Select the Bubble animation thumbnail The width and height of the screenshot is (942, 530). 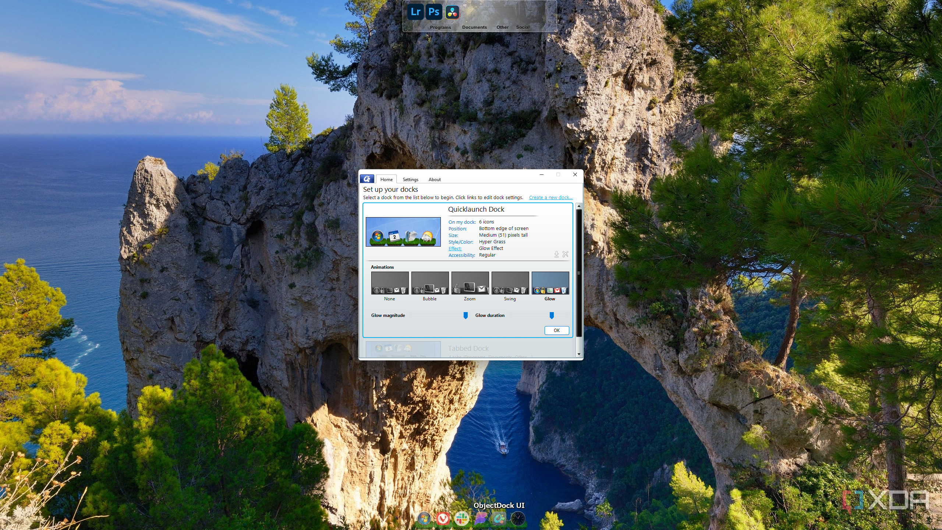(430, 283)
